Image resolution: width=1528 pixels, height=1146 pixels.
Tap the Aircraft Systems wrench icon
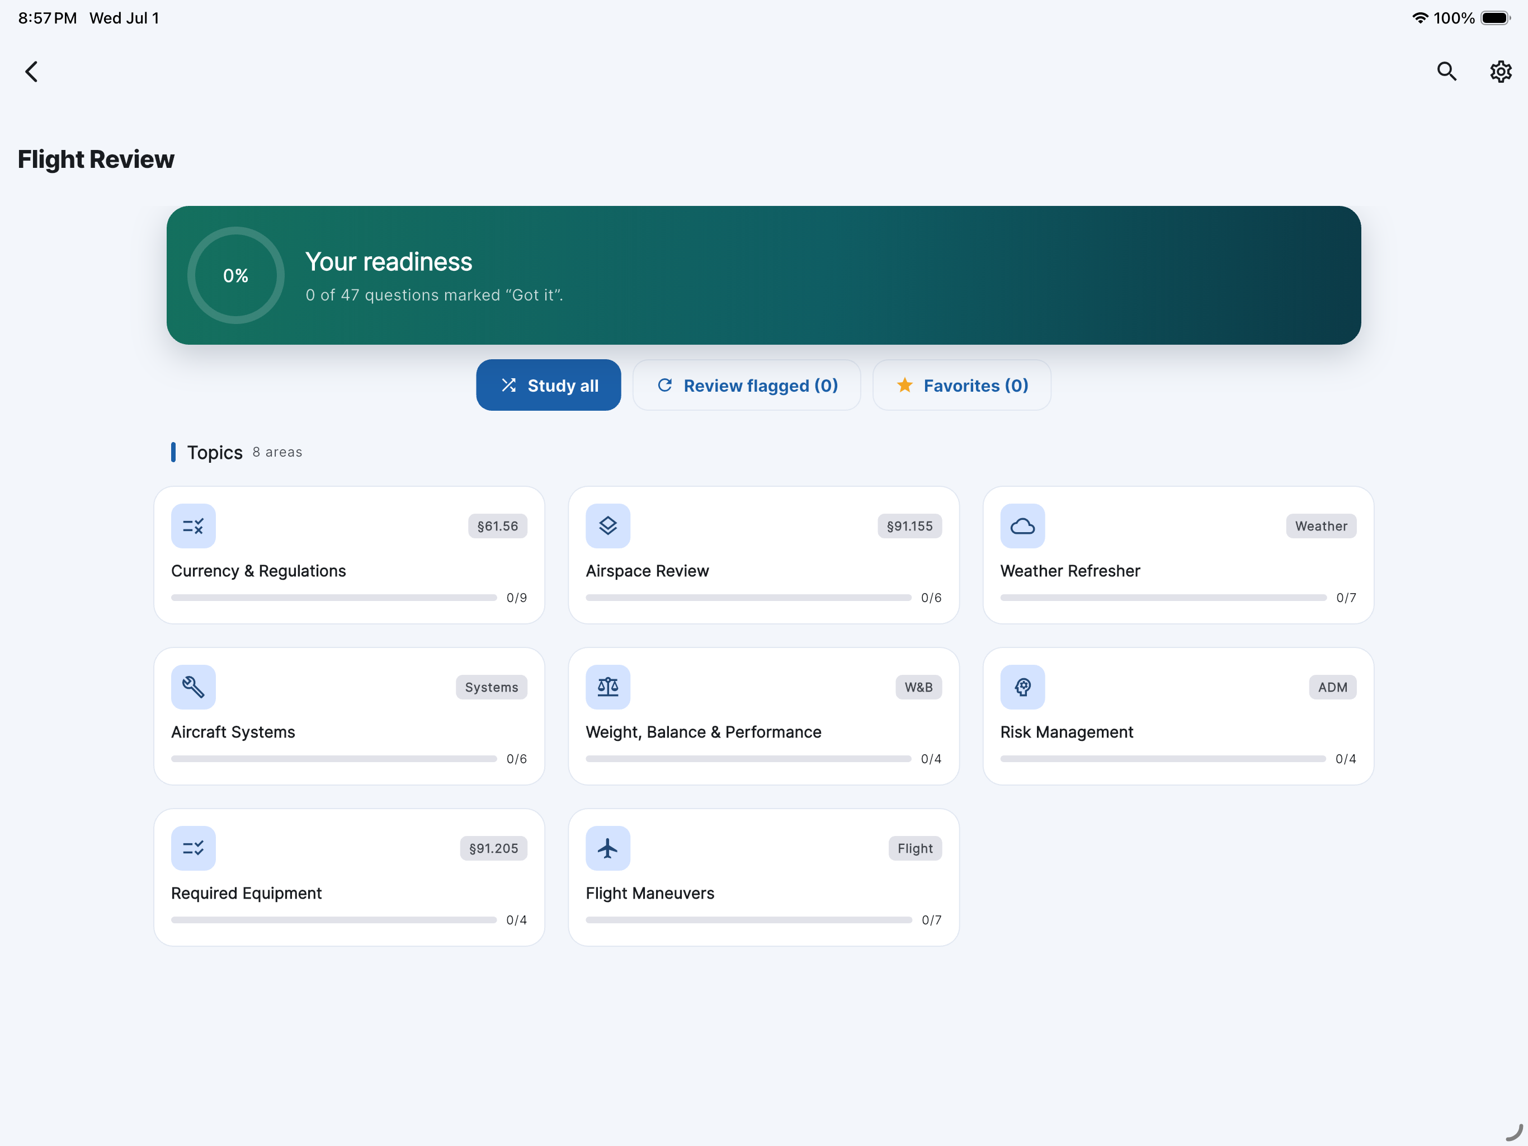[x=194, y=687]
